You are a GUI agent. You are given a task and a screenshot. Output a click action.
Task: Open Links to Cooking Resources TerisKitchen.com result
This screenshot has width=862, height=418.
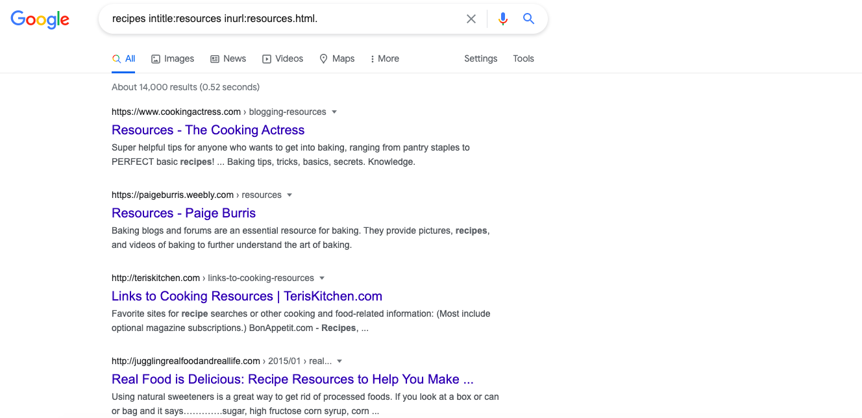pos(247,296)
